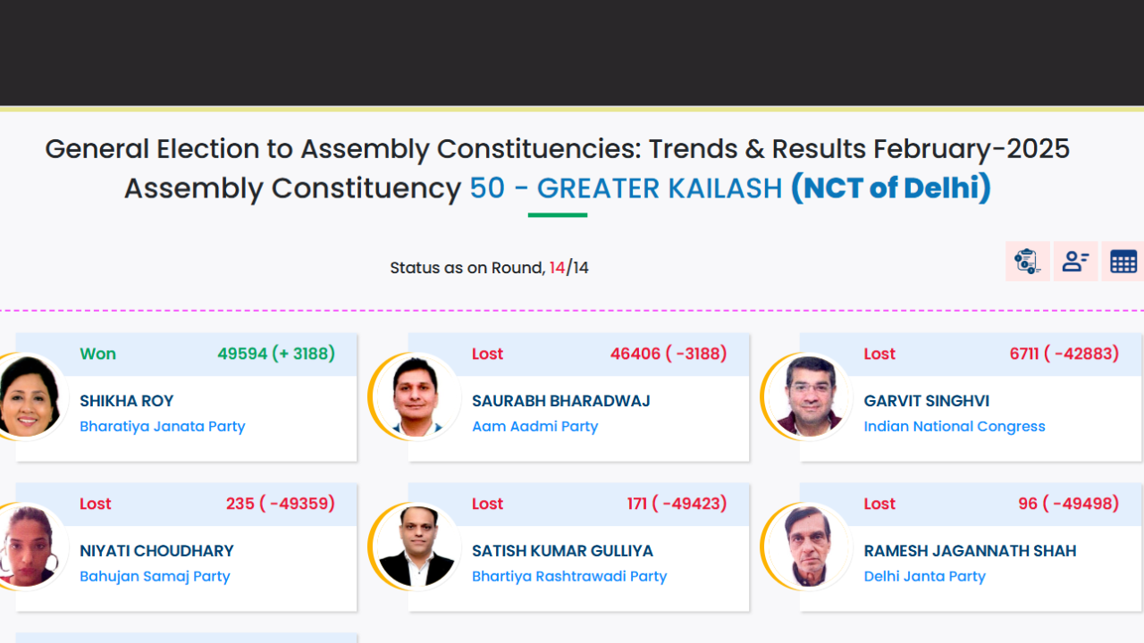Click the Aam Aadmi Party label
Screen dimensions: 1144x643
[x=534, y=427]
